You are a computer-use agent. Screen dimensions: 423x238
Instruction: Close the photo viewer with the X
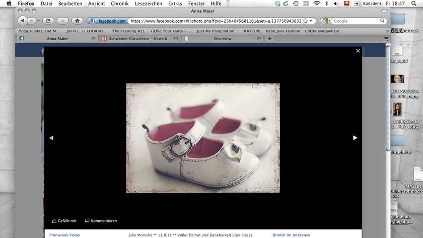tap(358, 51)
